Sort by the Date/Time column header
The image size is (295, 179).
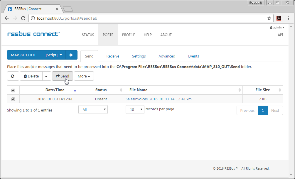point(55,90)
